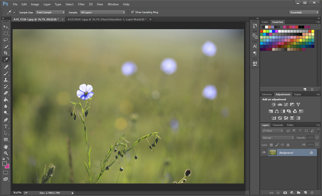The image size is (322, 196).
Task: Click the Background layer thumbnail
Action: 273,152
